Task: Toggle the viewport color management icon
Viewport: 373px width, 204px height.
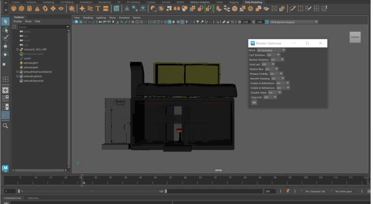Action: (x=267, y=22)
